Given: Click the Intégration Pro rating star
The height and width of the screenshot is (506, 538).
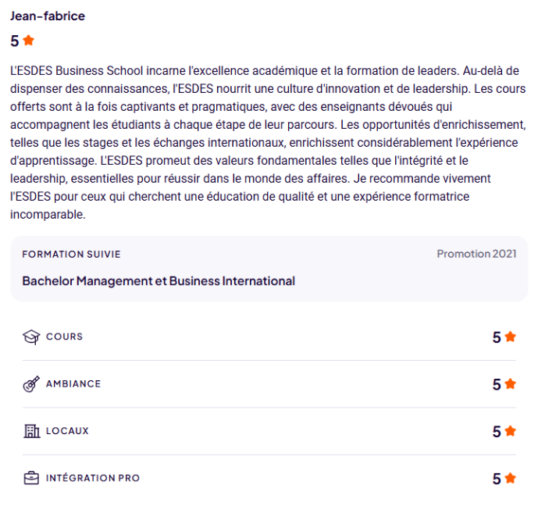Looking at the screenshot, I should (511, 478).
